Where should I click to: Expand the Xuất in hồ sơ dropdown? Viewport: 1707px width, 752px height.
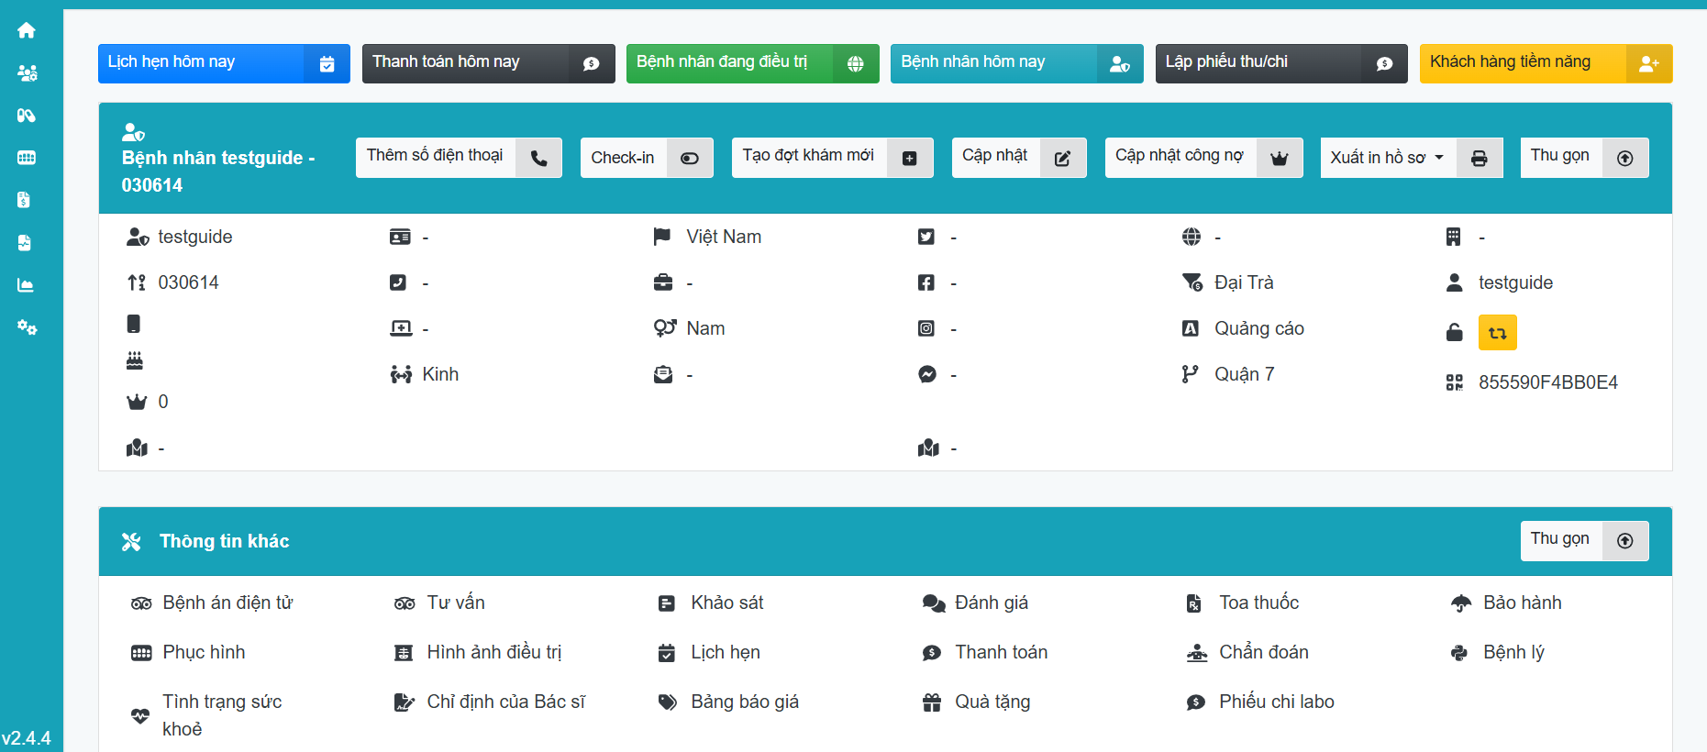point(1386,158)
